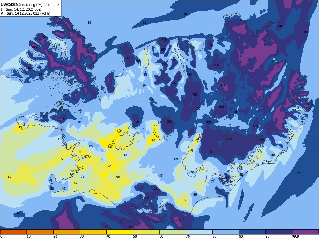Click the humidity value 75 on the map
319x239 pixels.
point(83,177)
